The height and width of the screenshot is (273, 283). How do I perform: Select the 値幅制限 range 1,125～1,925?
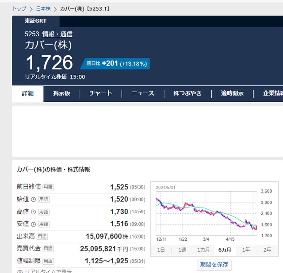pyautogui.click(x=107, y=261)
